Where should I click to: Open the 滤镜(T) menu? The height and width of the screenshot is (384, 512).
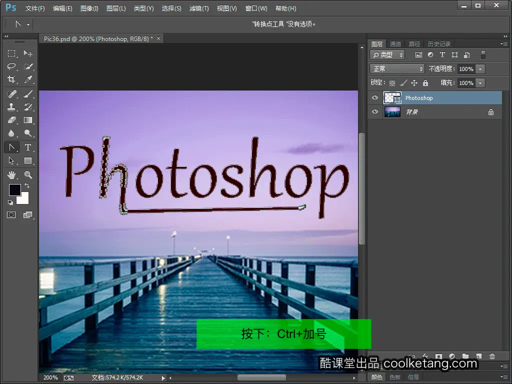tap(199, 8)
